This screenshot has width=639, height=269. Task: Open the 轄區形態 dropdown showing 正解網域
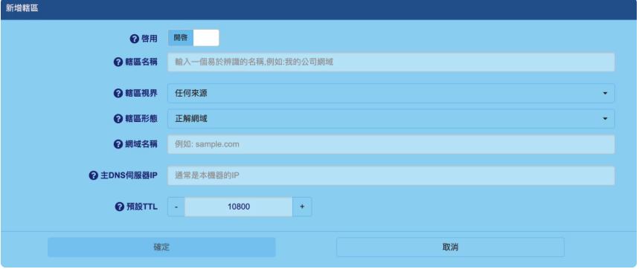coord(391,119)
